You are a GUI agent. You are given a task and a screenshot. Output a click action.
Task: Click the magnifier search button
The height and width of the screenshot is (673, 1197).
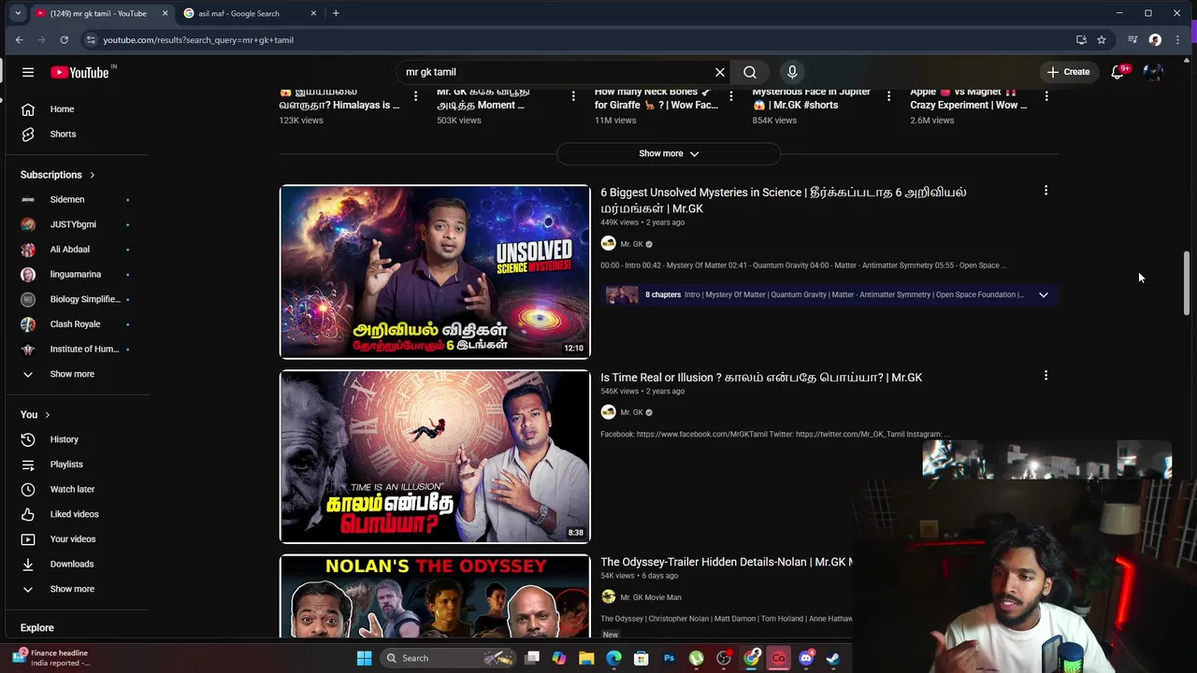(x=750, y=72)
